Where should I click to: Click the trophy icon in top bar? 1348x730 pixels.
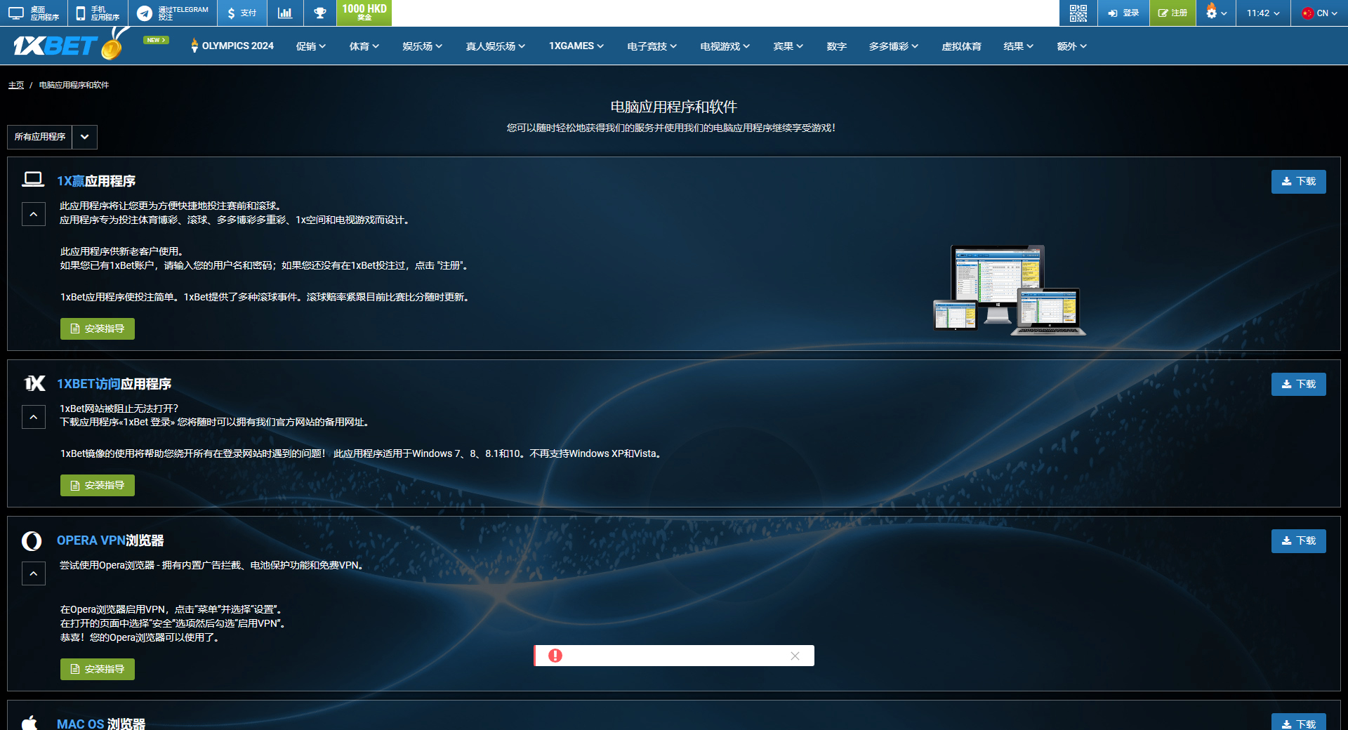[319, 13]
